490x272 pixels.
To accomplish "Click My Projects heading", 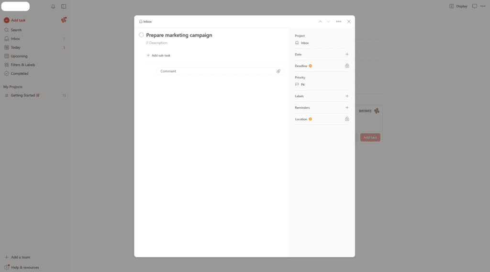I will point(13,87).
